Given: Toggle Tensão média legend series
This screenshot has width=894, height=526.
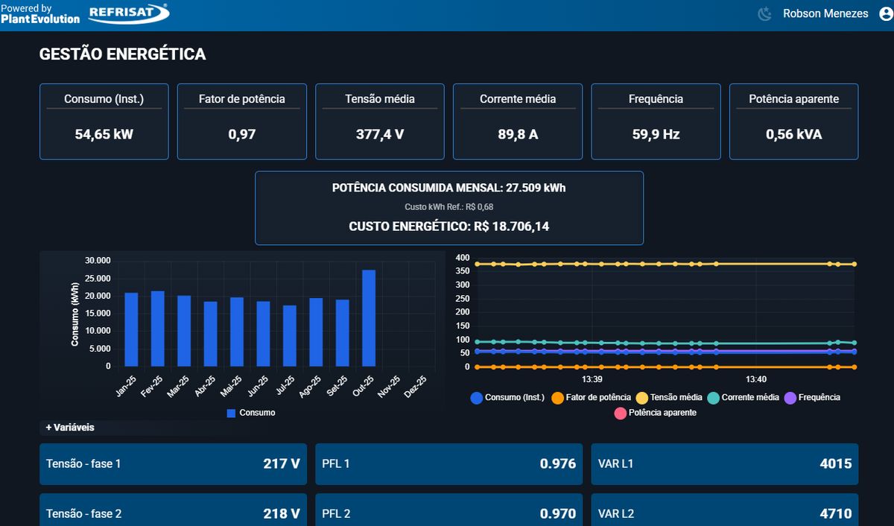Looking at the screenshot, I should [668, 398].
